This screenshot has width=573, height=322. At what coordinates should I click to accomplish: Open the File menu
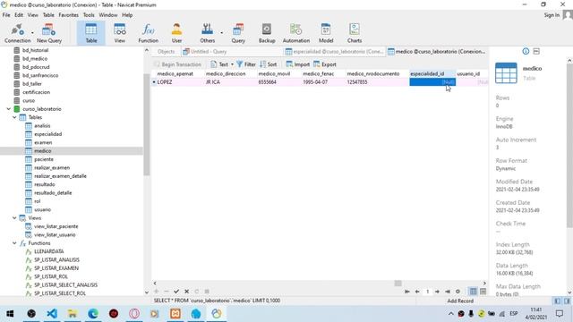click(x=6, y=15)
